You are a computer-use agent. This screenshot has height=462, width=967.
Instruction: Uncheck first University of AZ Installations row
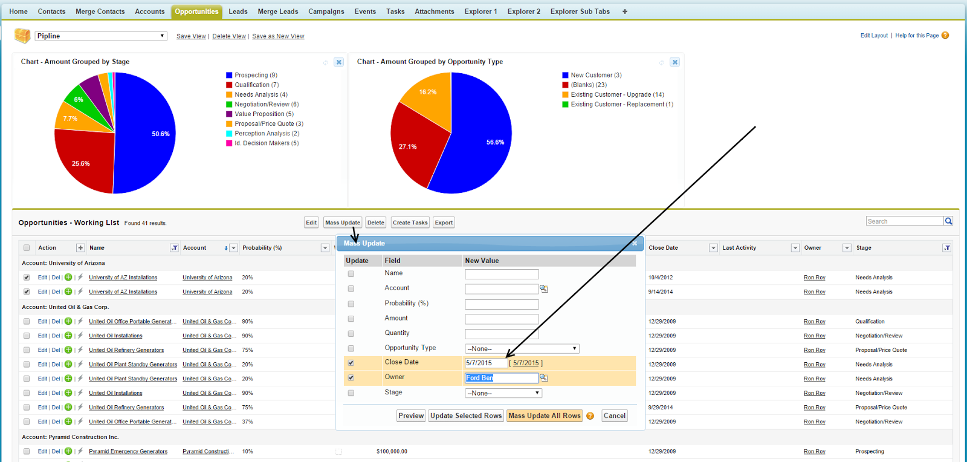(x=27, y=278)
